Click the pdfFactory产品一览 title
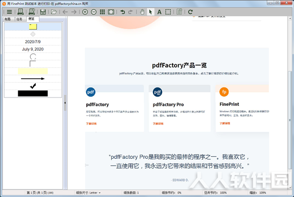Viewport: 294px width, 197px height. pyautogui.click(x=179, y=65)
